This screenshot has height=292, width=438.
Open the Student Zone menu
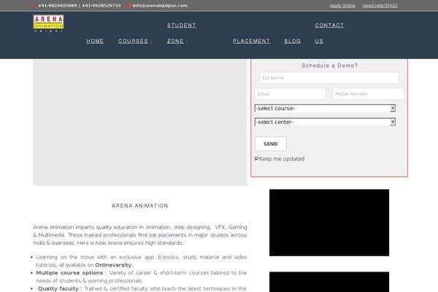[x=181, y=33]
